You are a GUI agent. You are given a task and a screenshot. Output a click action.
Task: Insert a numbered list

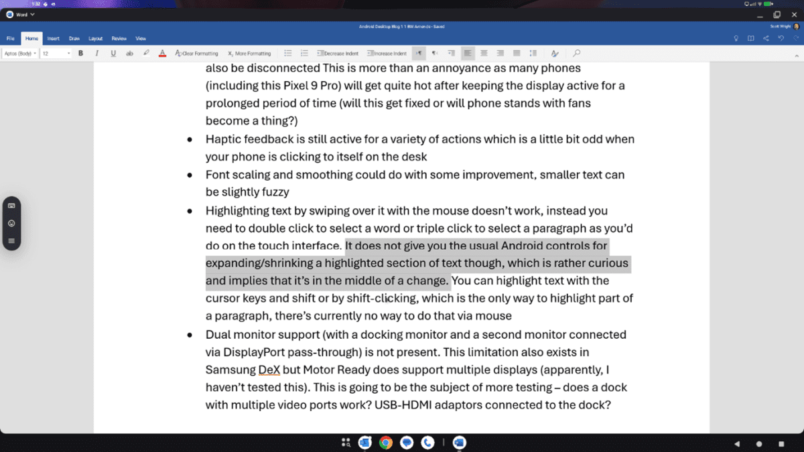point(304,53)
